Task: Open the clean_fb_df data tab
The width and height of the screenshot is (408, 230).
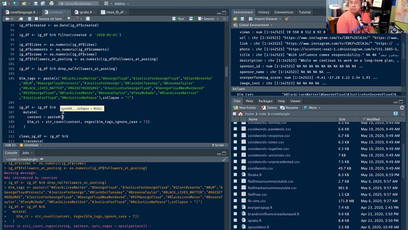Action: [114, 12]
